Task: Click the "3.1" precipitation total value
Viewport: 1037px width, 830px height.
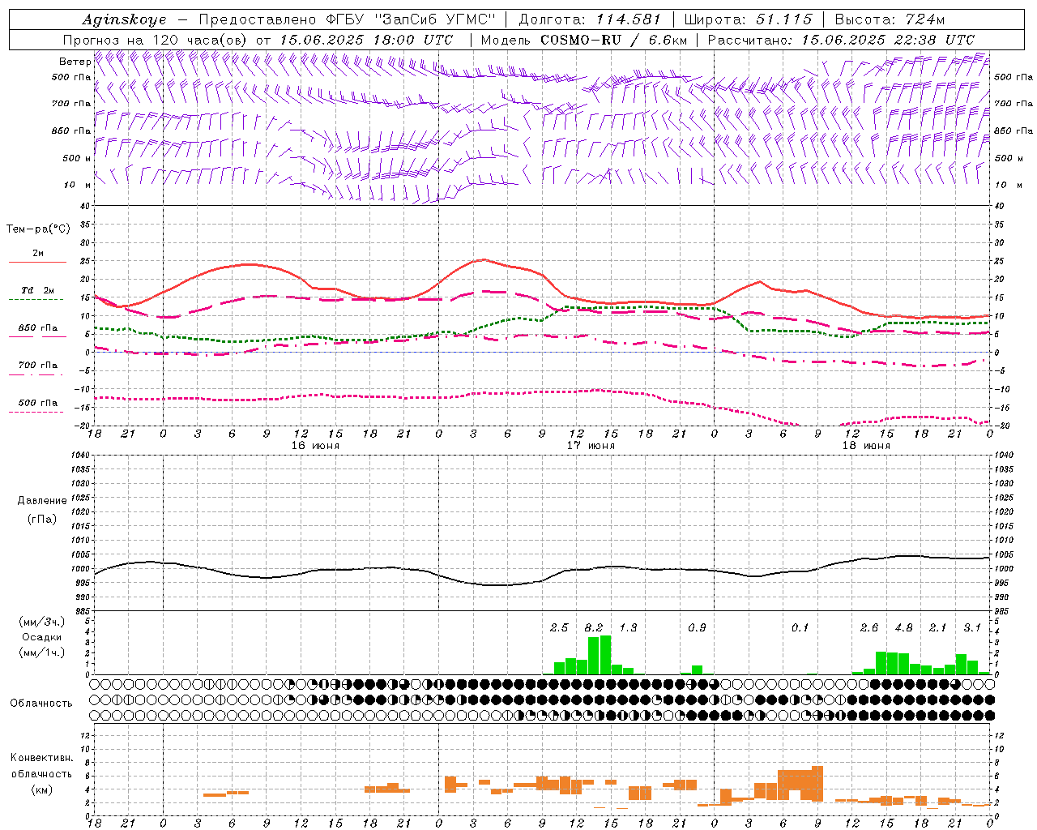Action: 972,627
